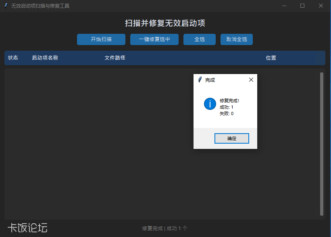Image resolution: width=331 pixels, height=237 pixels.
Task: Click the heading 扫描并修复无效启动项
Action: [165, 23]
